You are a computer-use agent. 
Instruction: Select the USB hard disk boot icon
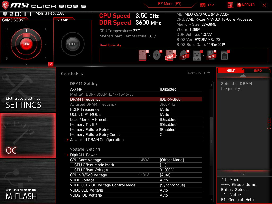[x=171, y=55]
